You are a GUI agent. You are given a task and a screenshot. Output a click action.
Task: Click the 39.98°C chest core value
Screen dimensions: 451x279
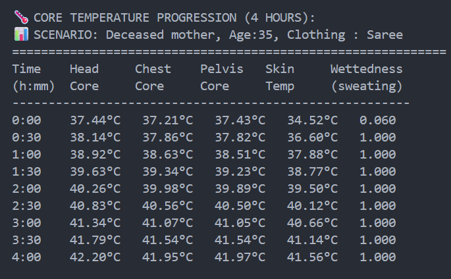tap(167, 189)
